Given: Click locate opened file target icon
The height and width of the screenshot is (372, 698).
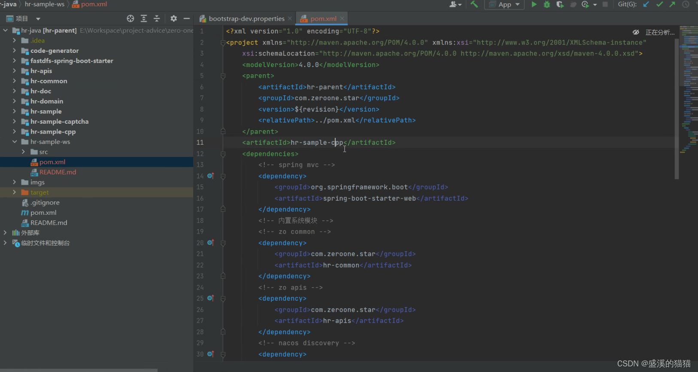Looking at the screenshot, I should coord(130,18).
